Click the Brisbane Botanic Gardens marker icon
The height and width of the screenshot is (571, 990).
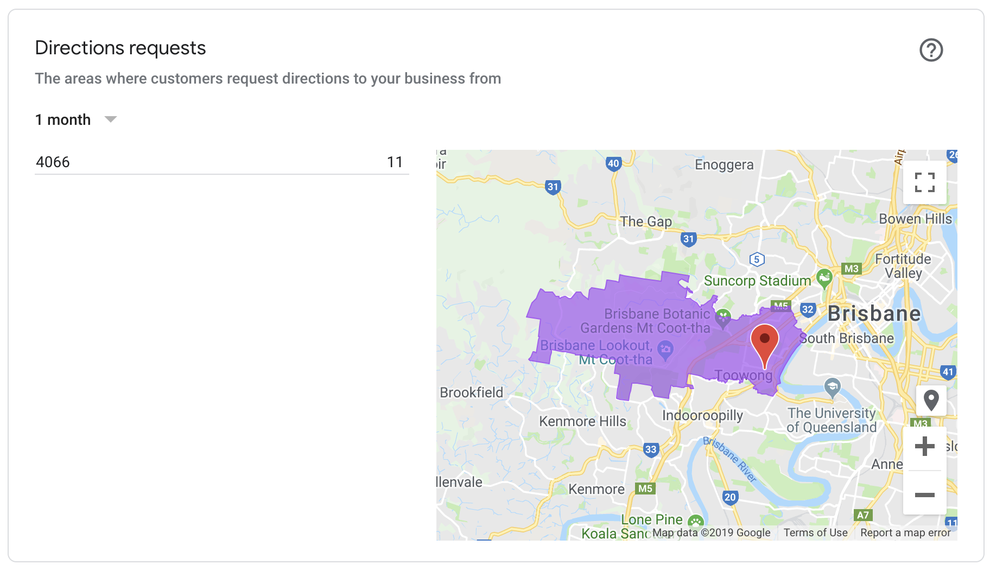click(722, 319)
